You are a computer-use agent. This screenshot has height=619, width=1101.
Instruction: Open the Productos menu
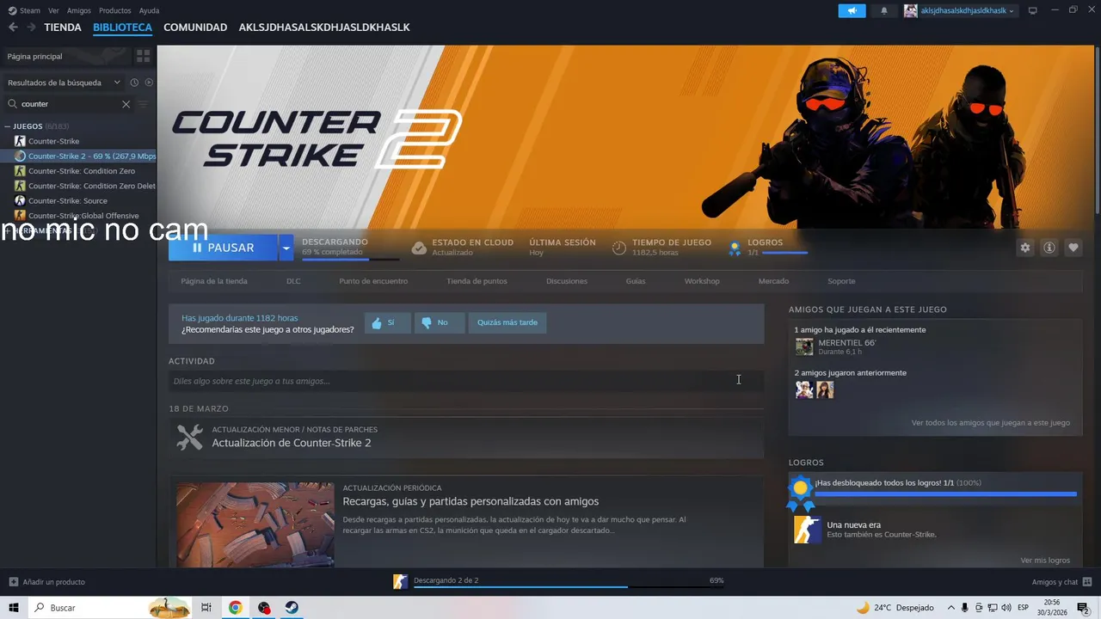tap(115, 10)
